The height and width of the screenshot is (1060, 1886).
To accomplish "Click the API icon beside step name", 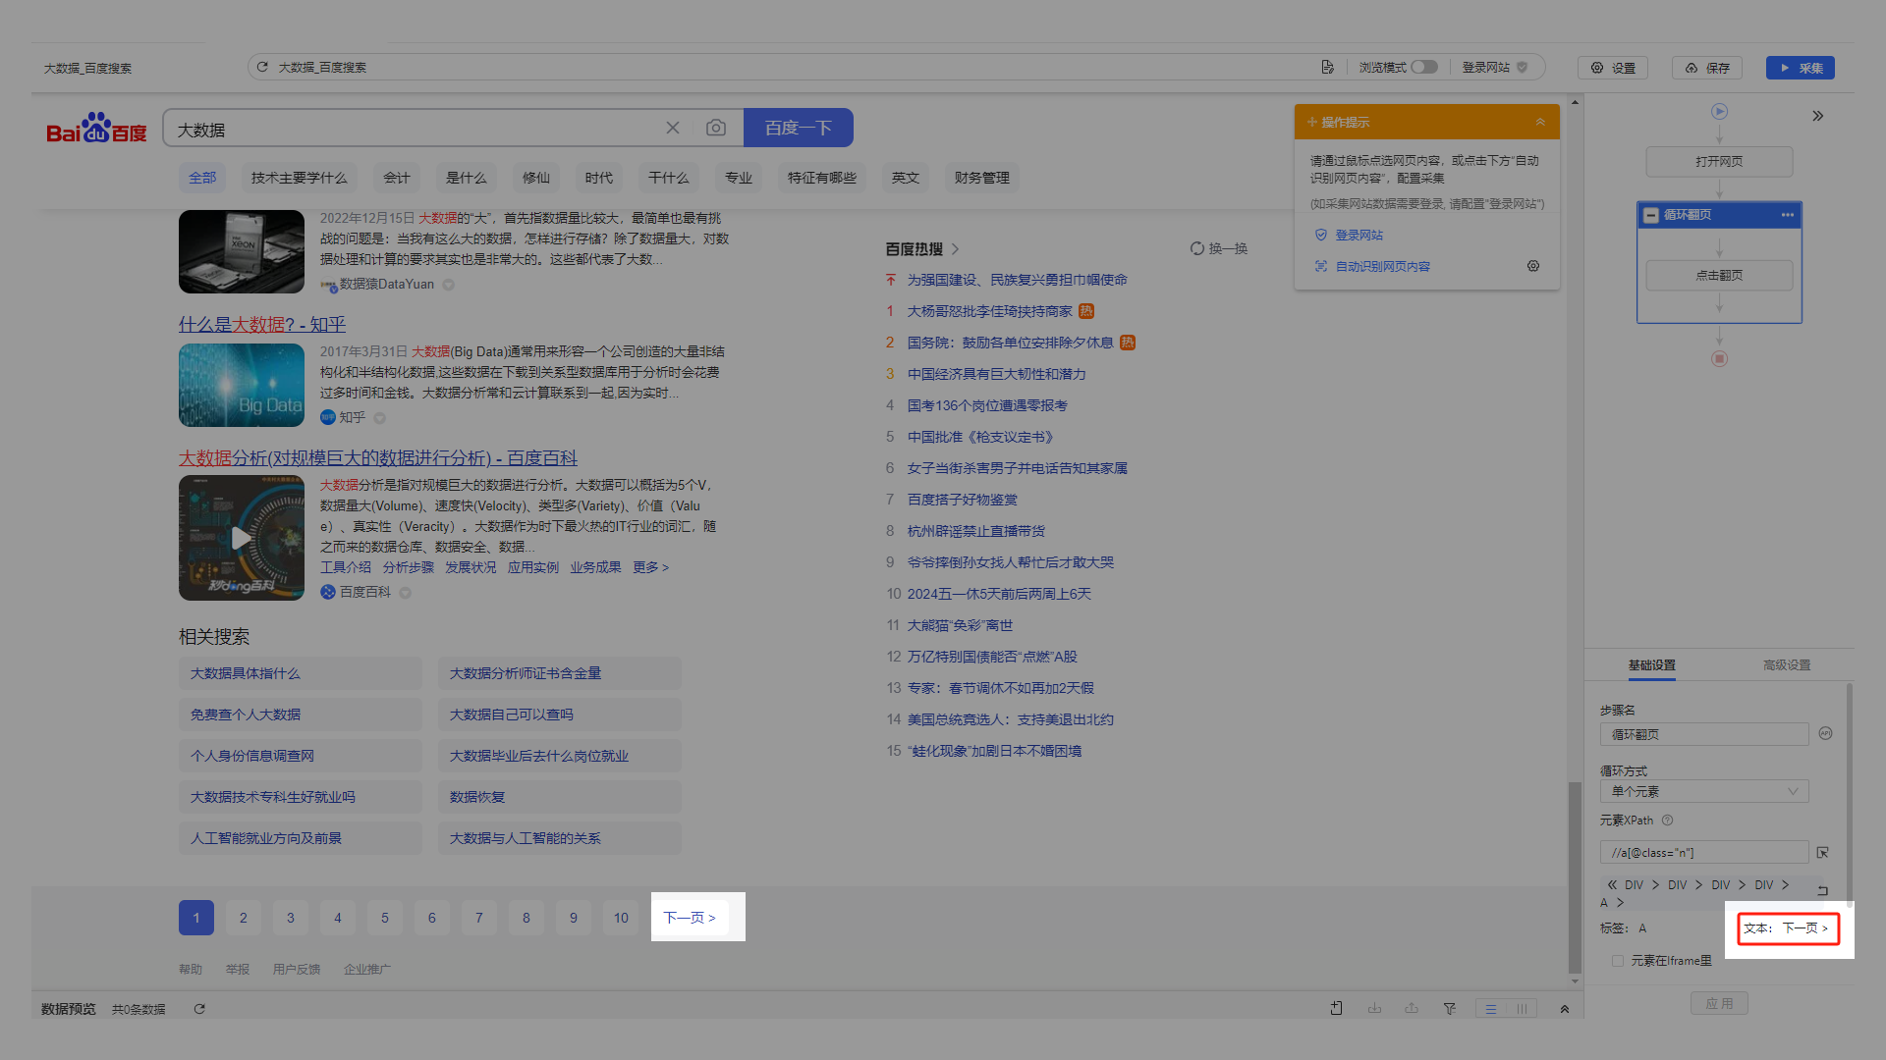I will [1825, 733].
